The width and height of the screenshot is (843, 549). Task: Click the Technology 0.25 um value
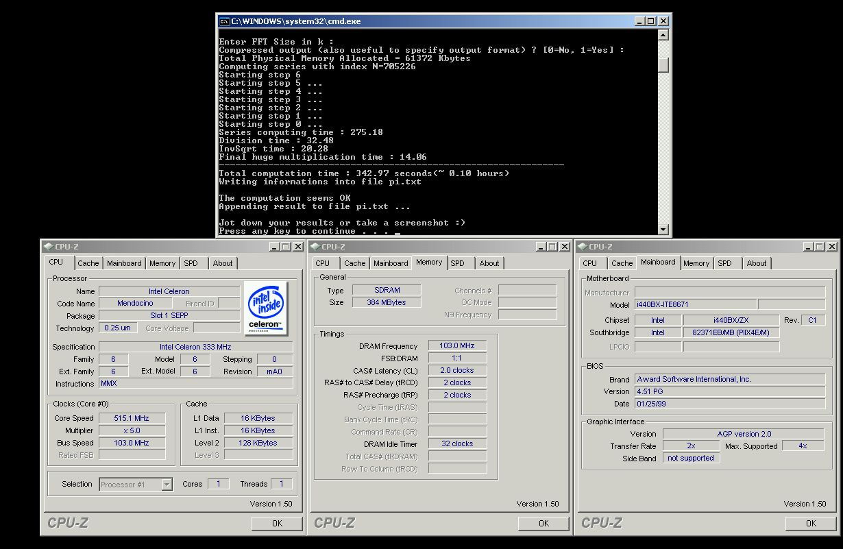pyautogui.click(x=117, y=328)
